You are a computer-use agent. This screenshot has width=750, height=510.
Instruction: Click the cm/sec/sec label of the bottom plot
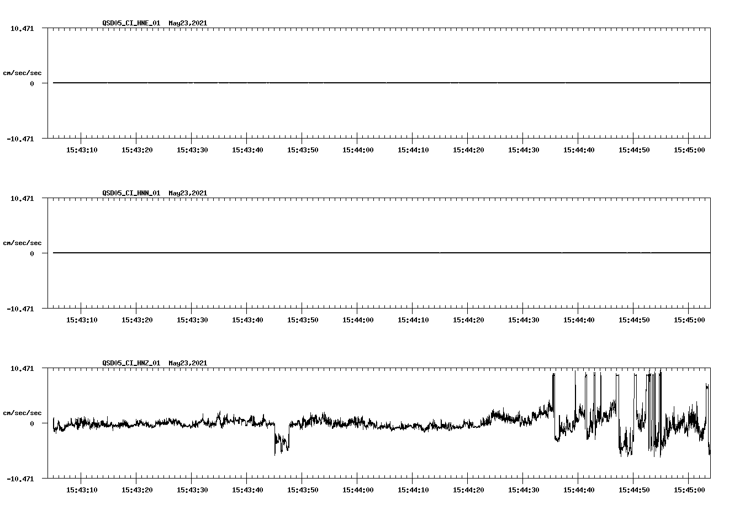[x=23, y=412]
